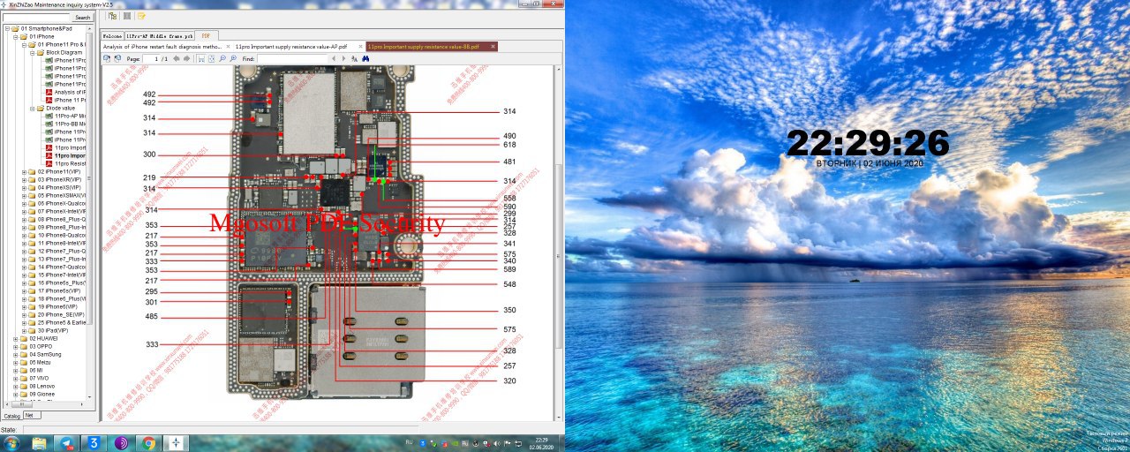The height and width of the screenshot is (452, 1130).
Task: Collapse the 01 Smartphone&Pad tree node
Action: coord(6,28)
